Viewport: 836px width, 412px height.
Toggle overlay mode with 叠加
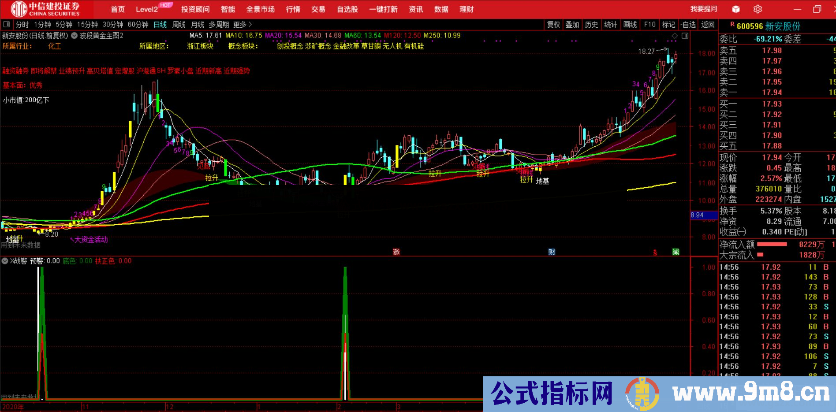point(572,25)
